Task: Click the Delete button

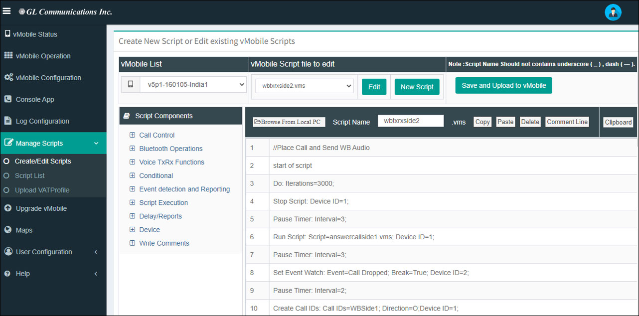Action: pos(530,122)
